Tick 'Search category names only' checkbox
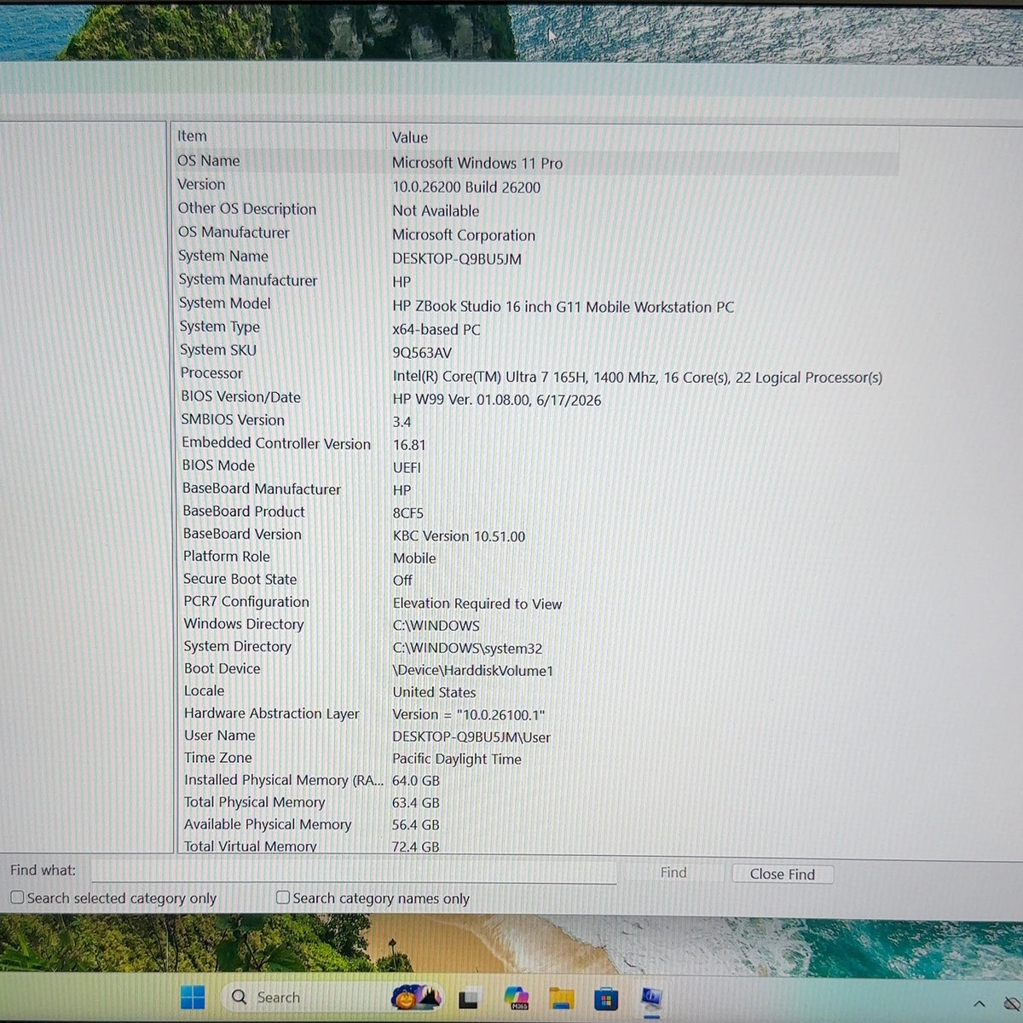 283,897
